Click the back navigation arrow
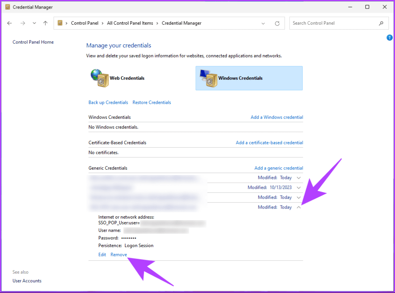This screenshot has width=395, height=293. coord(9,23)
